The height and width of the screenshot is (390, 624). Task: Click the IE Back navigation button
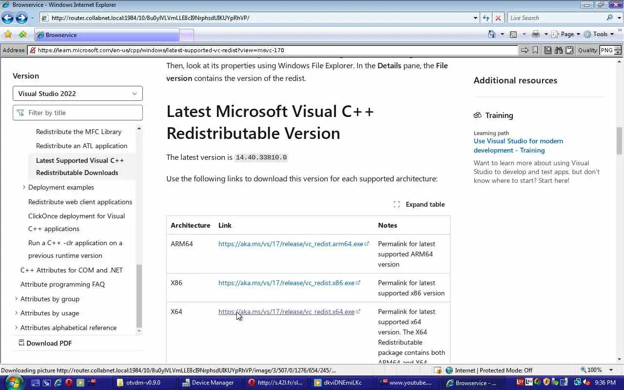click(x=7, y=18)
